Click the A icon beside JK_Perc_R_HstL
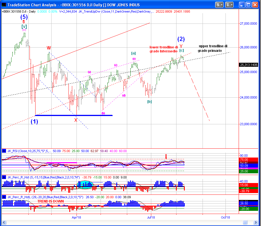Viewport: 261px width, 226px height. coord(4,197)
